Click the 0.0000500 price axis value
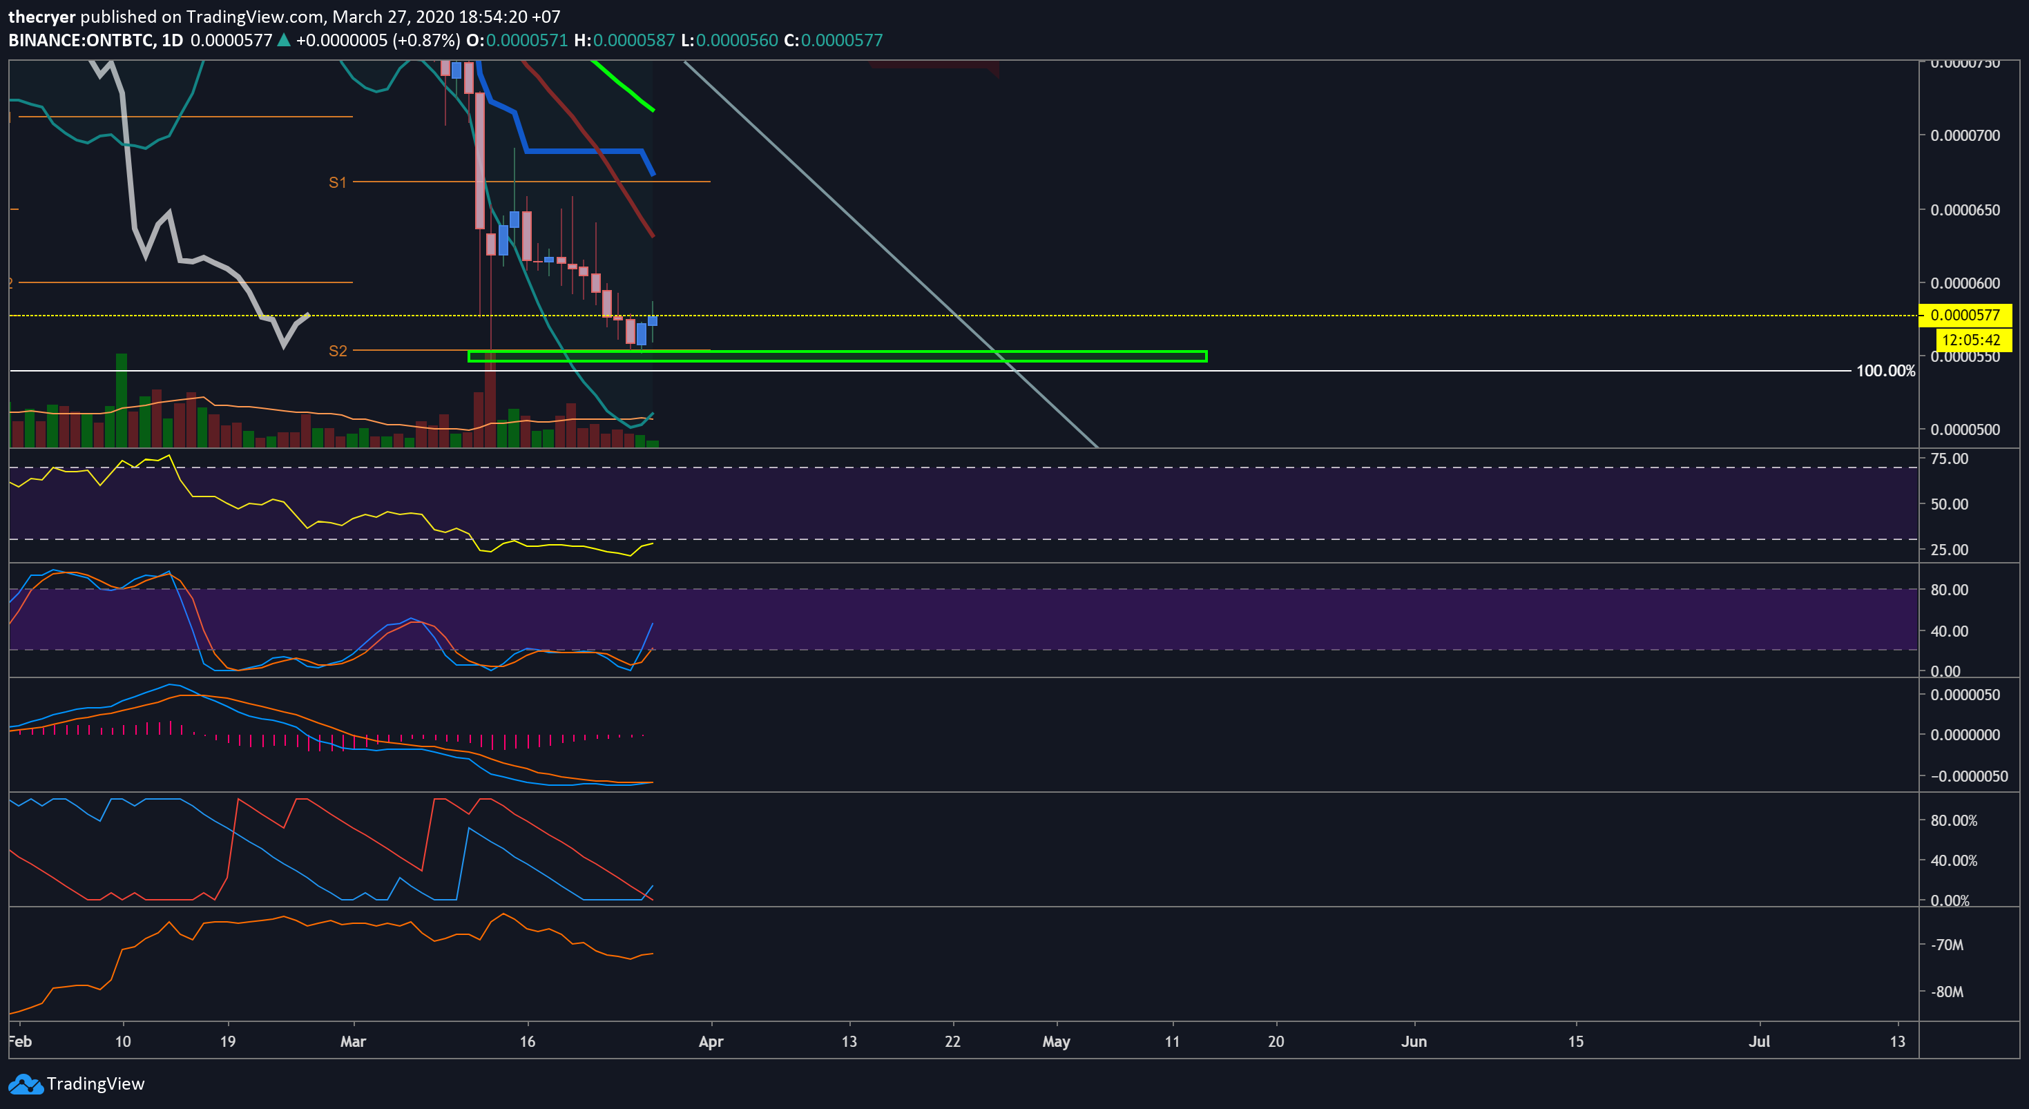This screenshot has height=1109, width=2029. click(1964, 430)
